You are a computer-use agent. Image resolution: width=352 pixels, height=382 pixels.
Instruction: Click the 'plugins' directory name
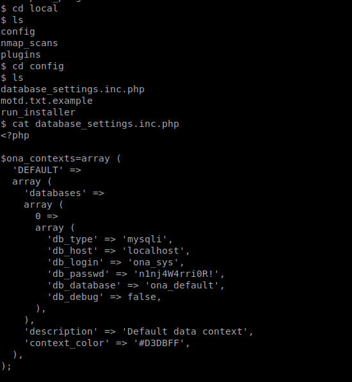(x=20, y=55)
